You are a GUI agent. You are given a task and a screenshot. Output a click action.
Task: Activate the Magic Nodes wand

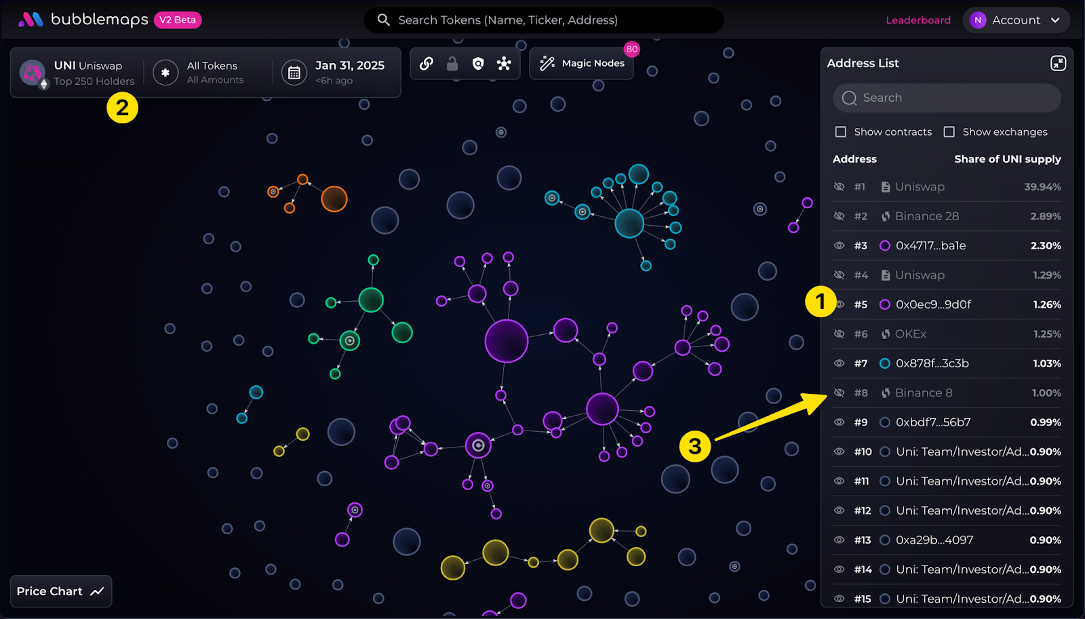point(580,63)
